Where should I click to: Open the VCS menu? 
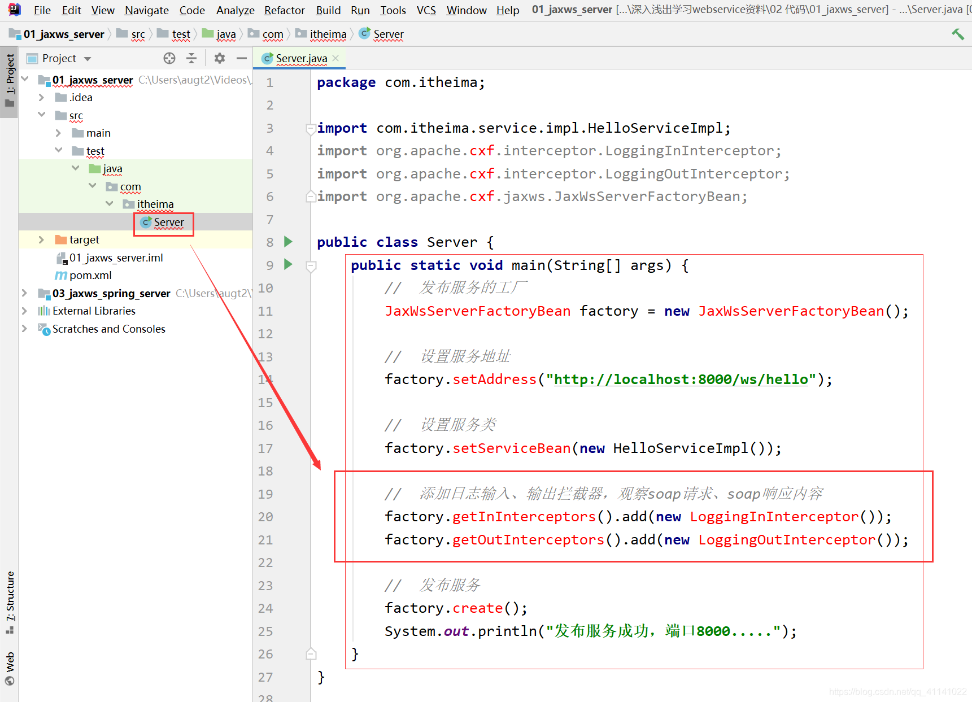click(426, 10)
